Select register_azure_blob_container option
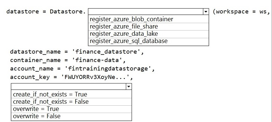This screenshot has height=122, width=272. tap(148, 19)
